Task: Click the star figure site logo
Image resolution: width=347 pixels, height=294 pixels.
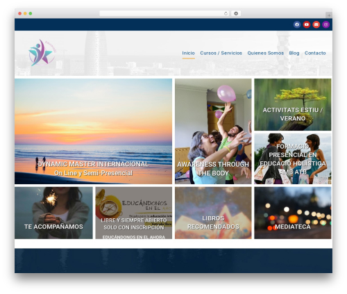Action: coord(42,53)
